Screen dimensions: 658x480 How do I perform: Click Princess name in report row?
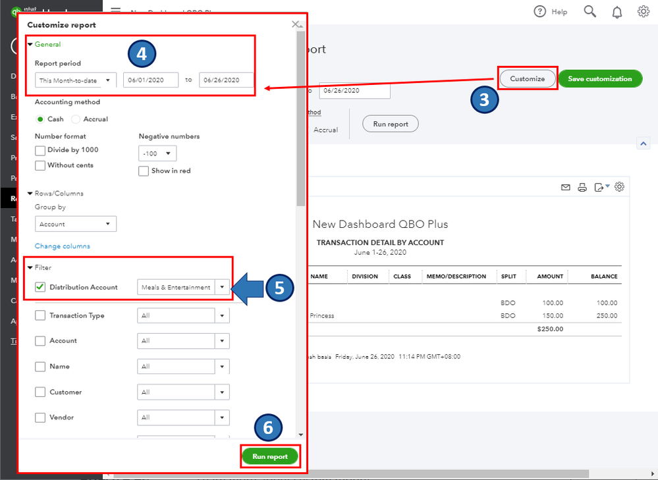pyautogui.click(x=322, y=316)
